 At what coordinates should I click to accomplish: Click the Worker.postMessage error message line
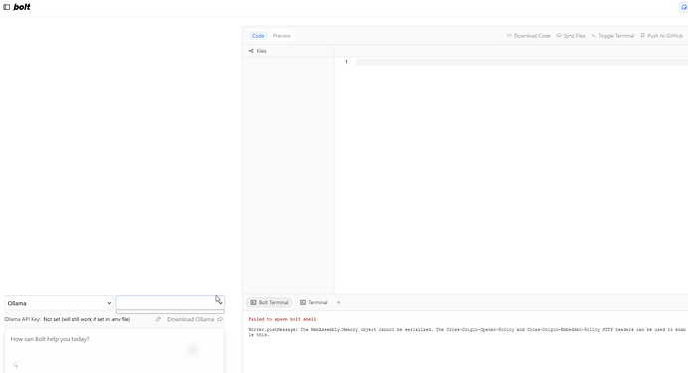467,332
